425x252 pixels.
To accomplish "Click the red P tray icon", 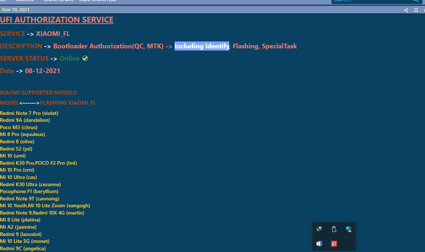I will (334, 244).
